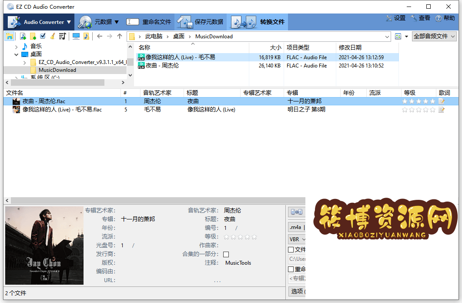Set star rating in 夜曲 list row
The image size is (462, 303).
(418, 101)
